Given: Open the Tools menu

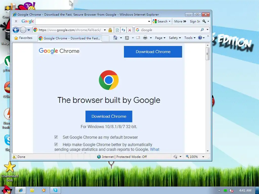Looking at the screenshot, I should click(190, 38).
